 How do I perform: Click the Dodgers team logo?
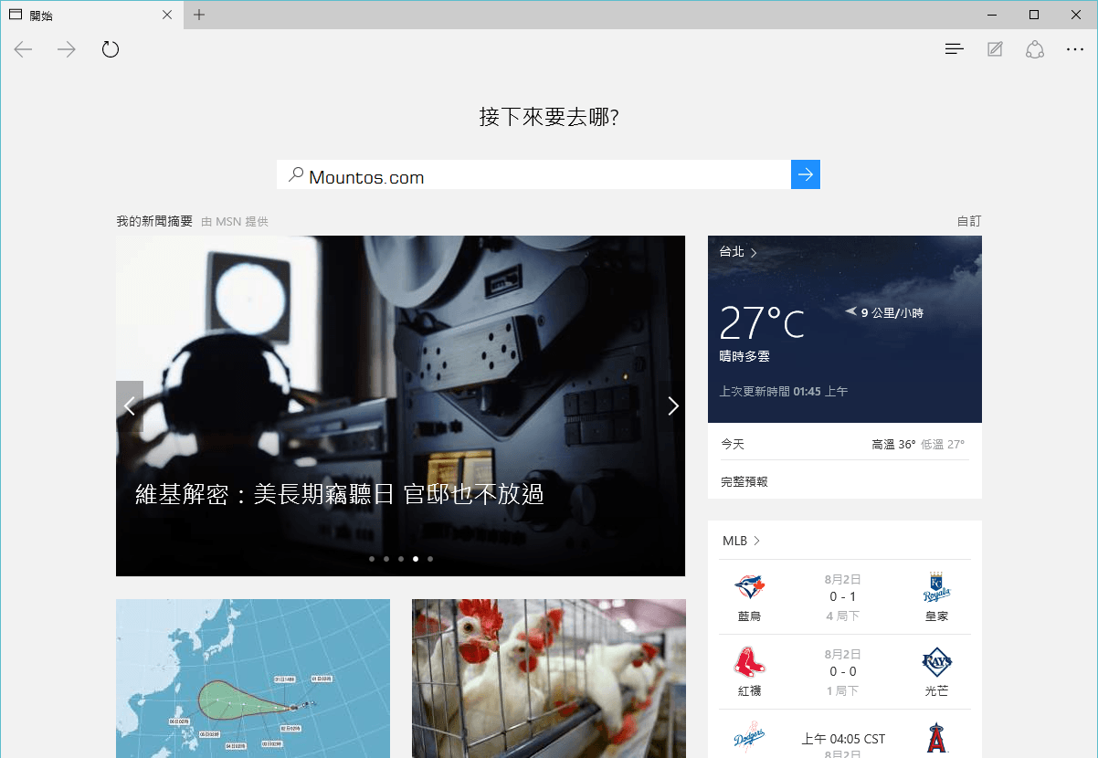749,736
